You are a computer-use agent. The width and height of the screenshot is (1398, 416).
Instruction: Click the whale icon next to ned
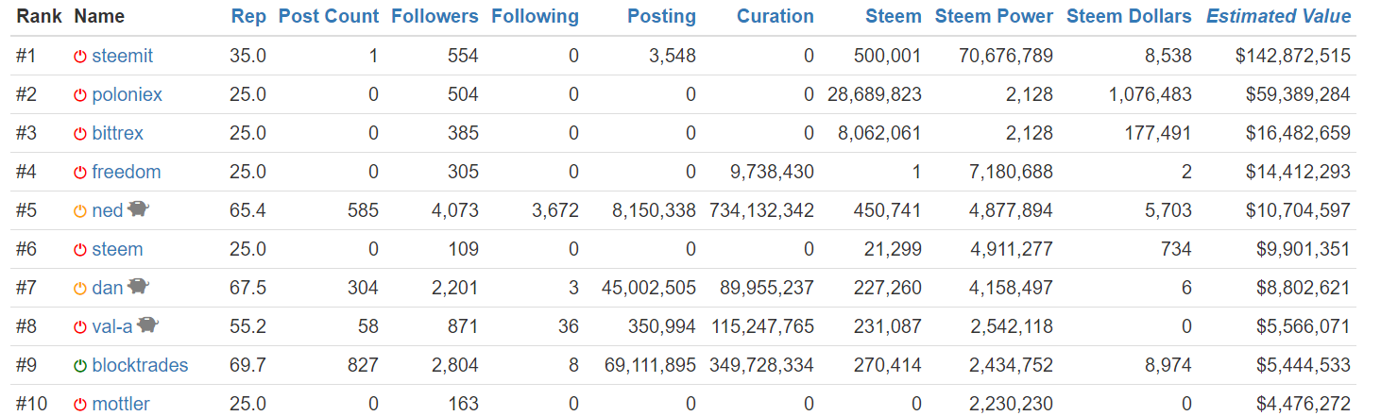(x=139, y=209)
